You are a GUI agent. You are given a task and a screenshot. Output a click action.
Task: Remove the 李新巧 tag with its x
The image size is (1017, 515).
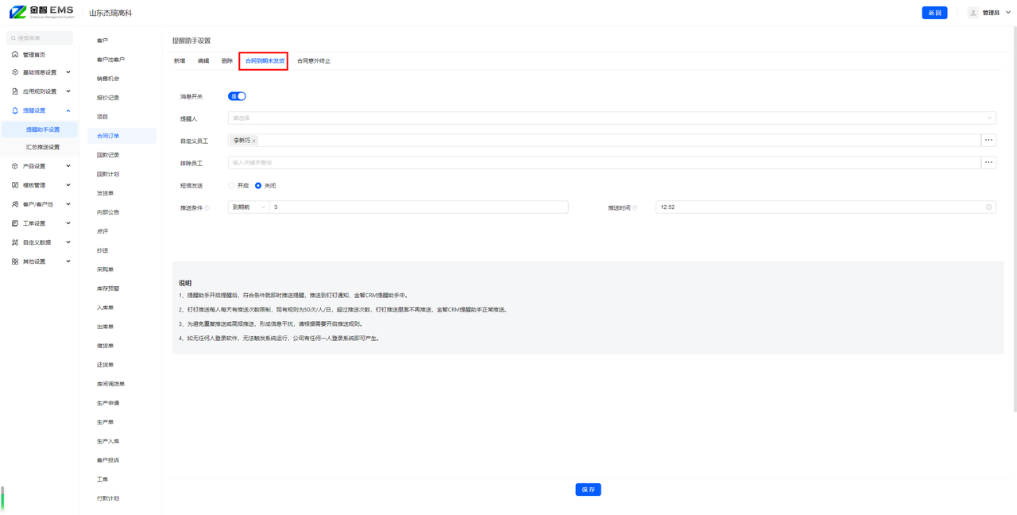click(x=254, y=141)
